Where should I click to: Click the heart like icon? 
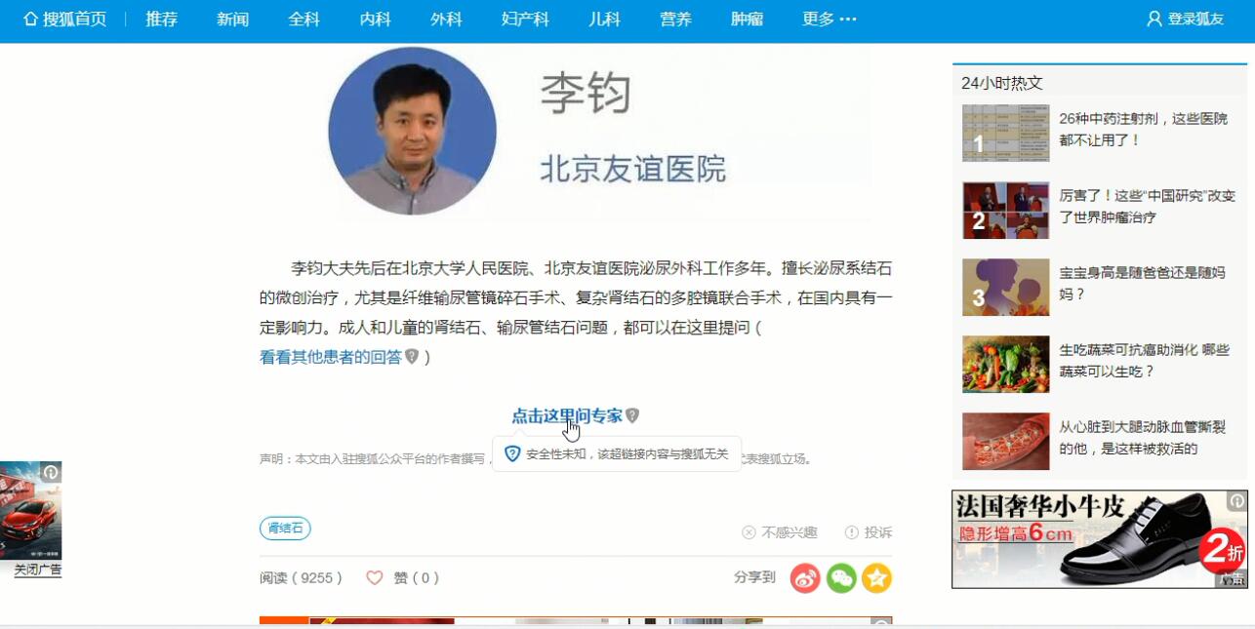[375, 578]
